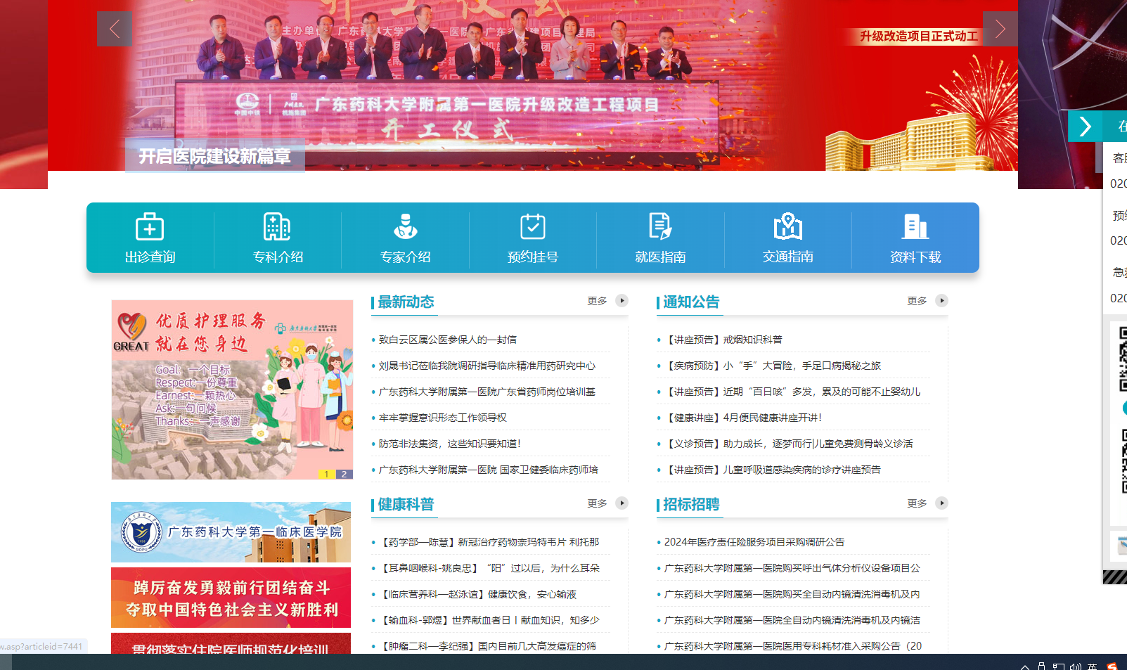This screenshot has height=670, width=1127.
Task: Open the 专家介绍 doctor icon
Action: click(x=405, y=227)
